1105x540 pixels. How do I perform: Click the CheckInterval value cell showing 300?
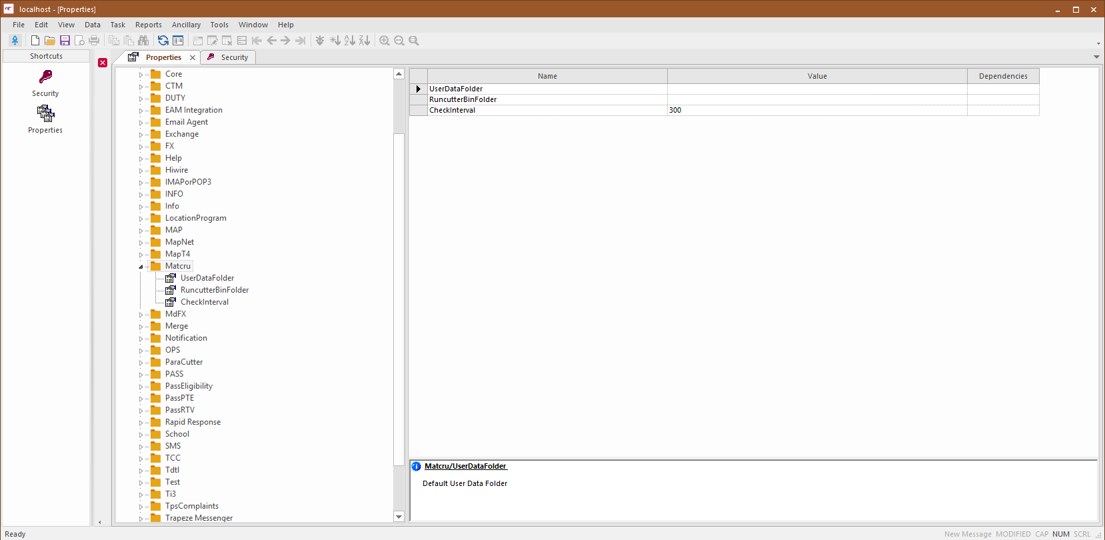816,110
